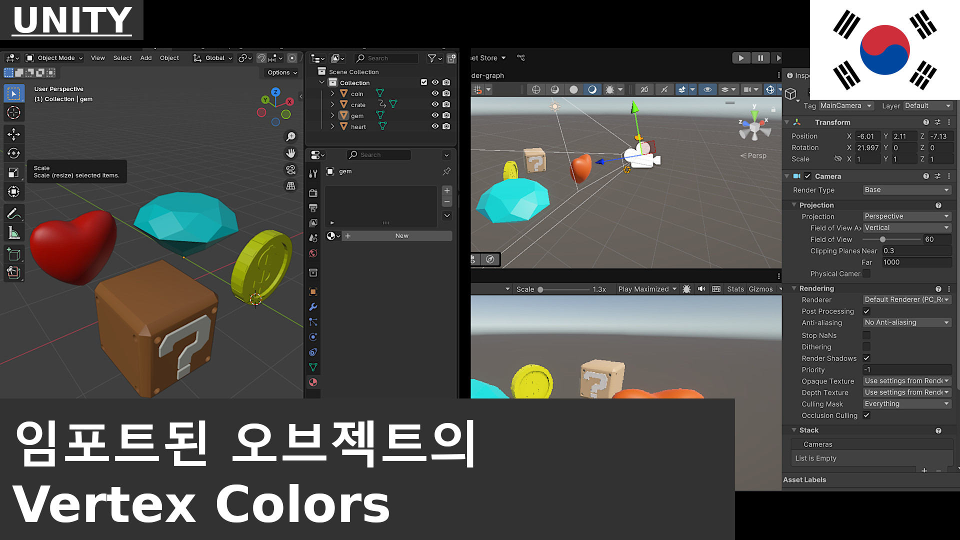
Task: Pick the Scale tool in Blender toolbar
Action: click(13, 172)
